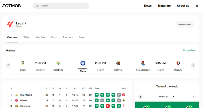Click Barcelona's loss form badge
Viewport: 203px width, 108px height.
[108, 106]
